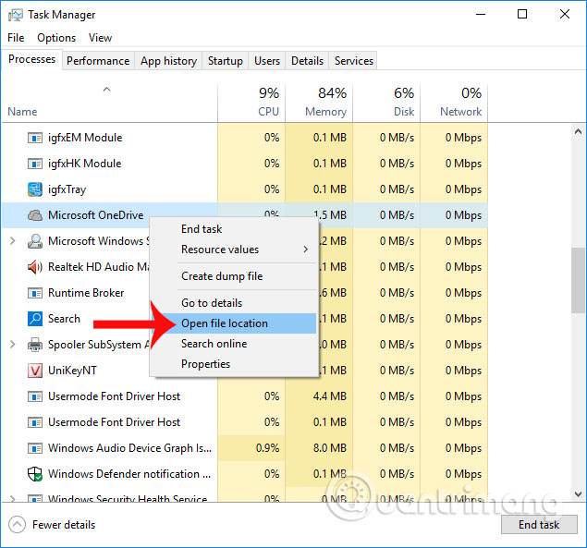Open the View menu
Viewport: 587px width, 548px height.
click(x=101, y=38)
